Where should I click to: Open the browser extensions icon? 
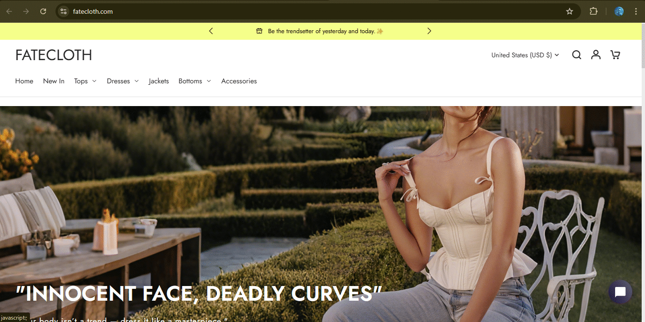click(593, 11)
